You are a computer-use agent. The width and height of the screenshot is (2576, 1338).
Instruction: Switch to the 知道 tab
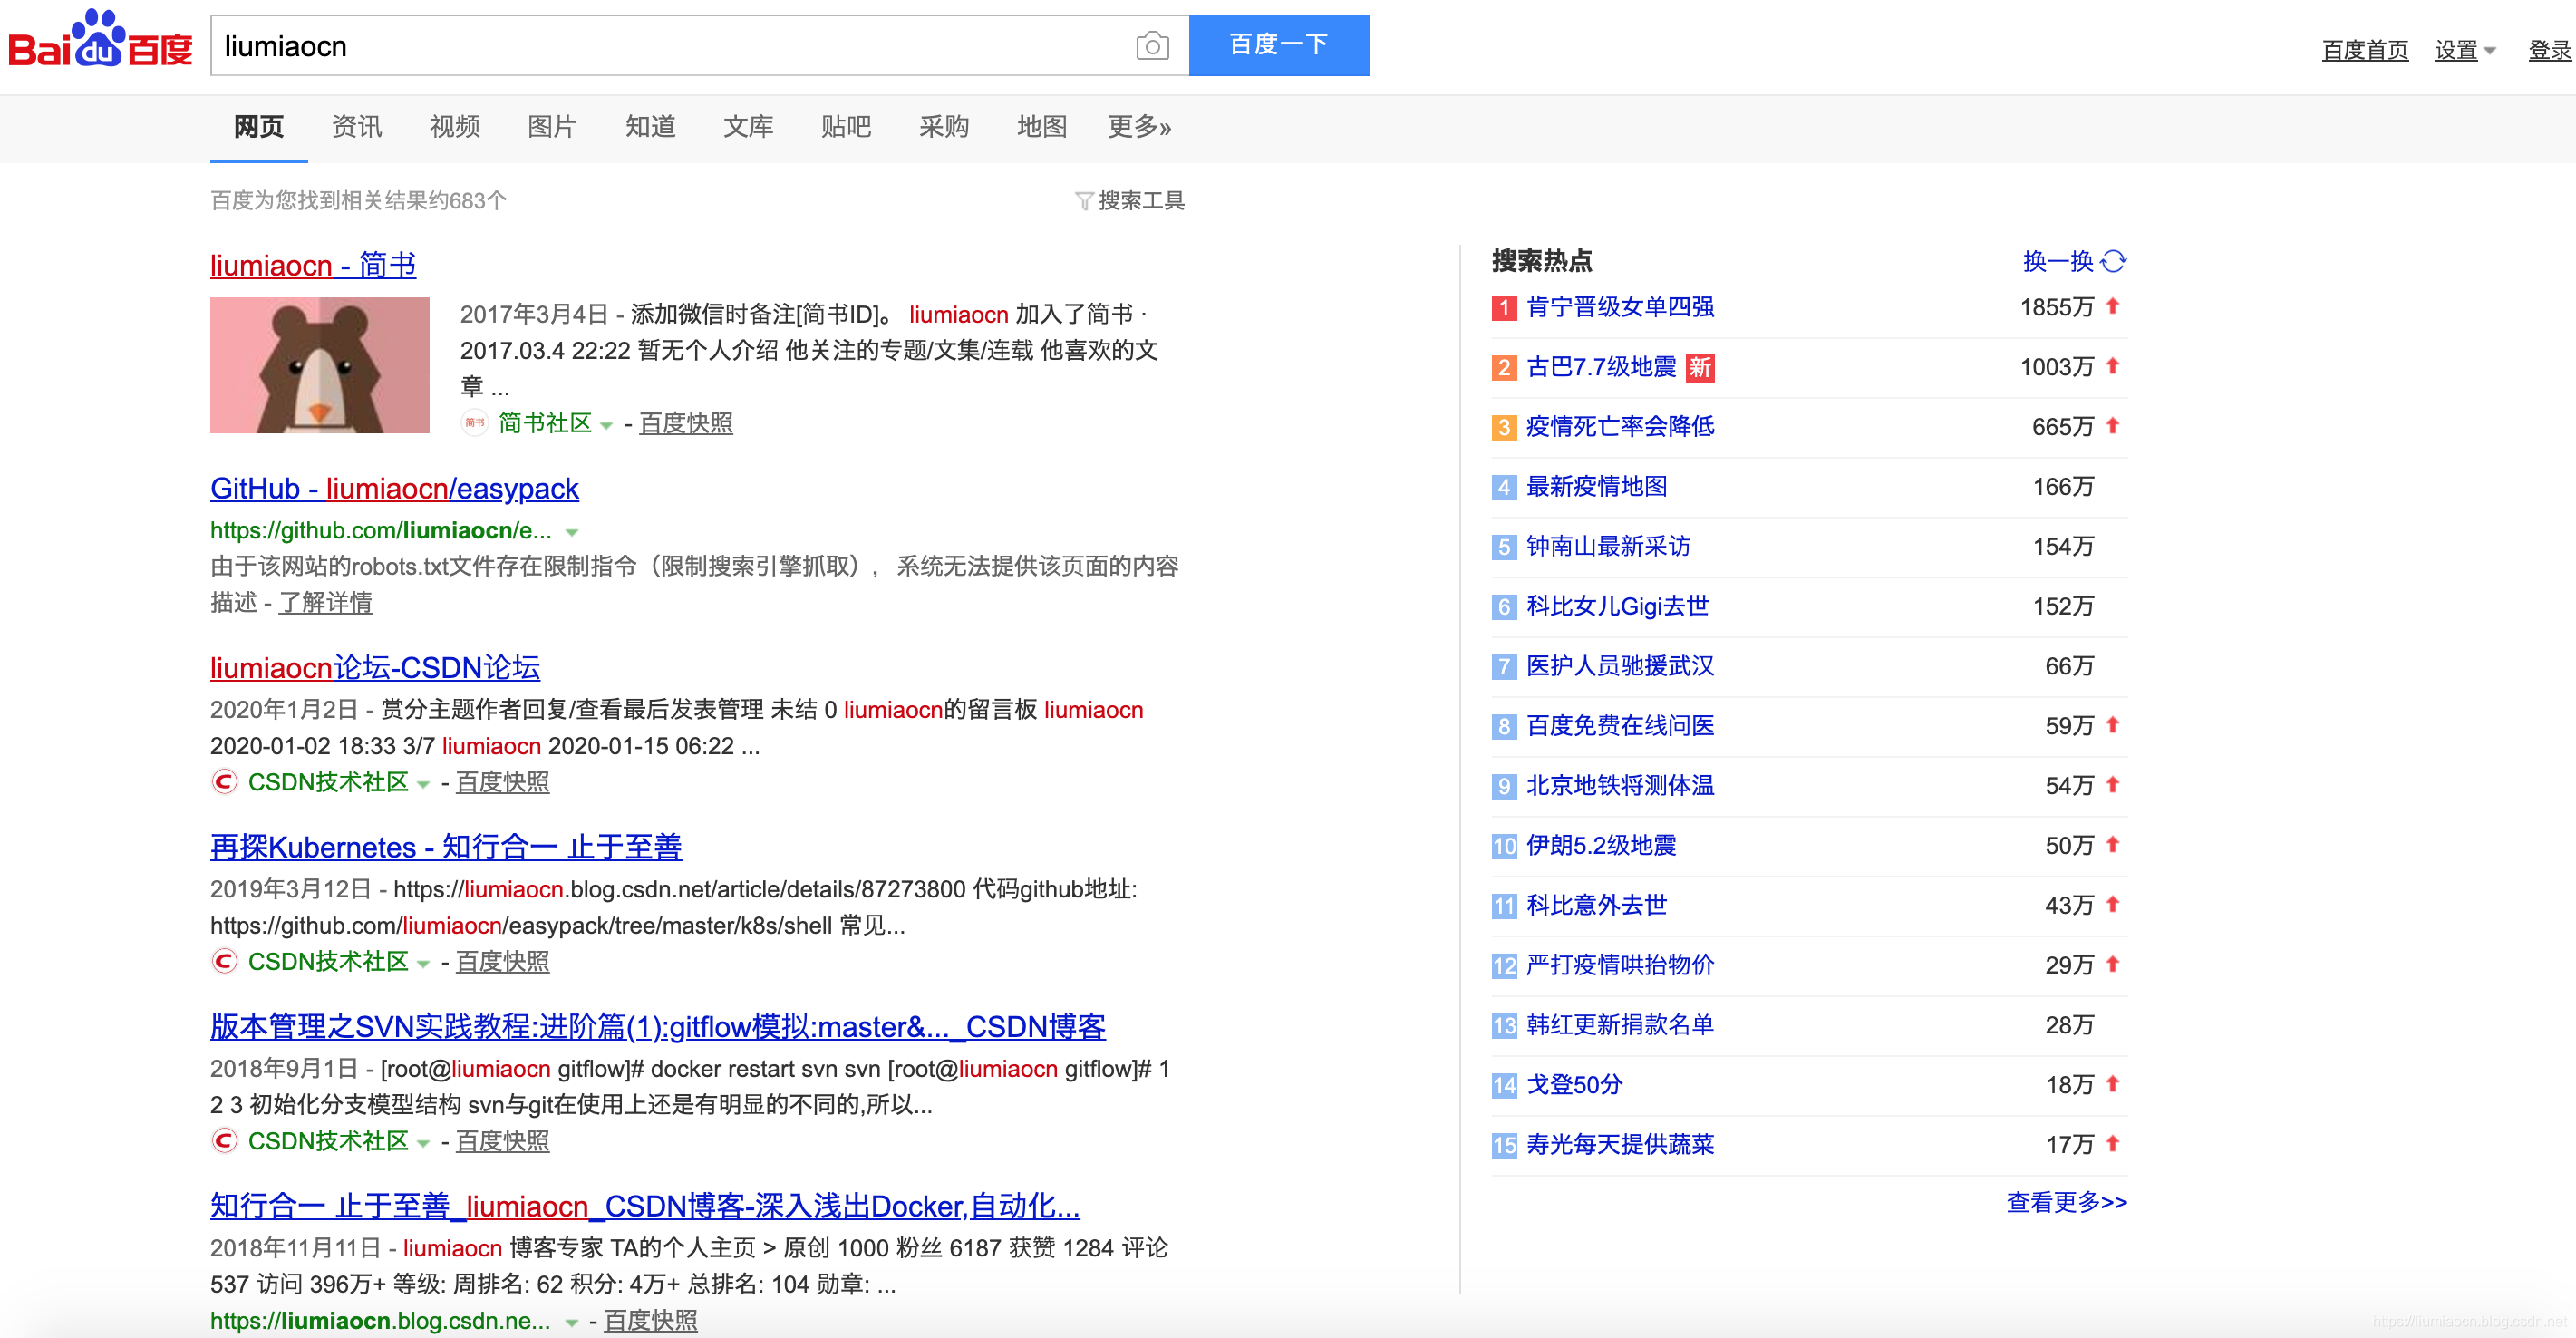click(650, 127)
